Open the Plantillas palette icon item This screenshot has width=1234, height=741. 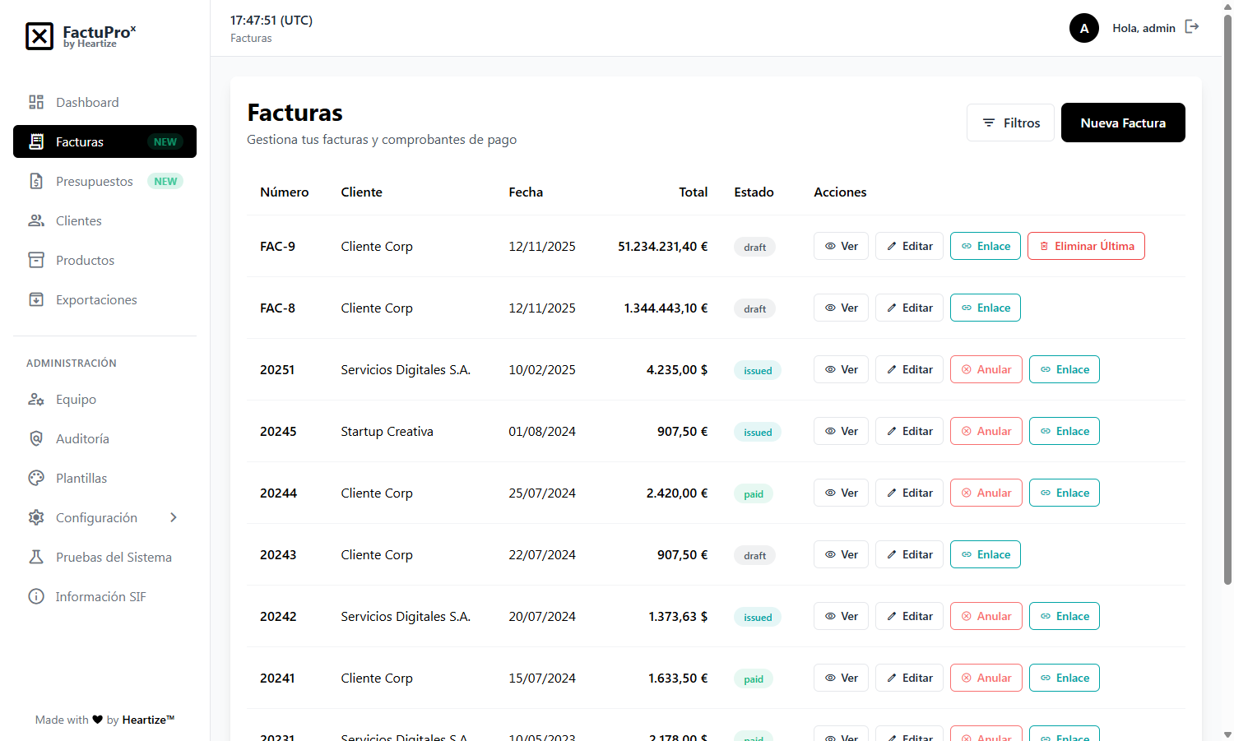pos(36,478)
